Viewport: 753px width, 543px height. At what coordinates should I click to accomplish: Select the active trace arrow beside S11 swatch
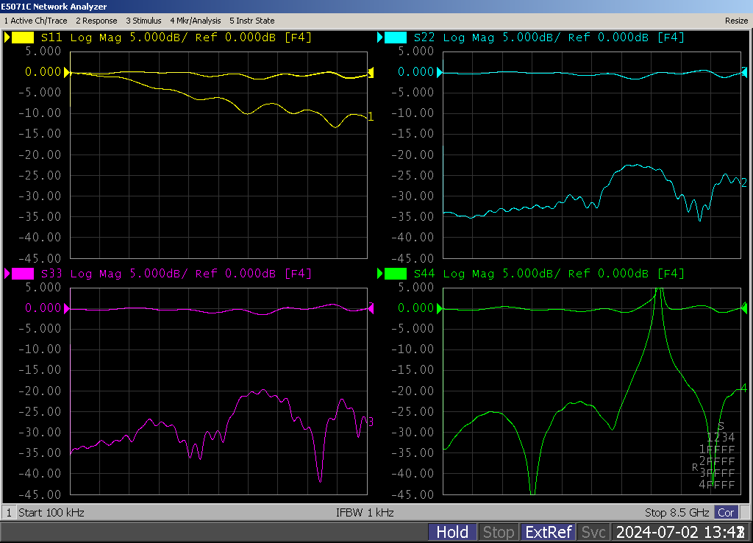point(7,38)
